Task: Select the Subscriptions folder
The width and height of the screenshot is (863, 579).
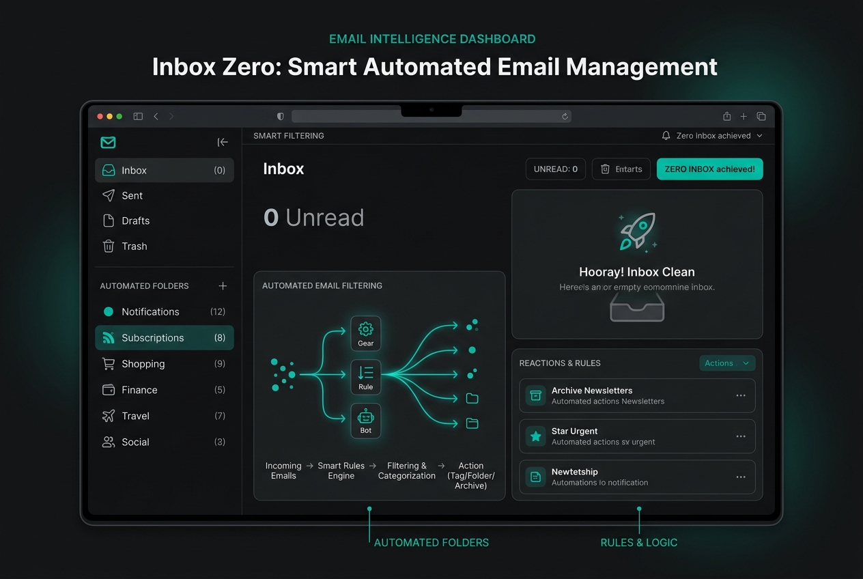Action: point(165,338)
